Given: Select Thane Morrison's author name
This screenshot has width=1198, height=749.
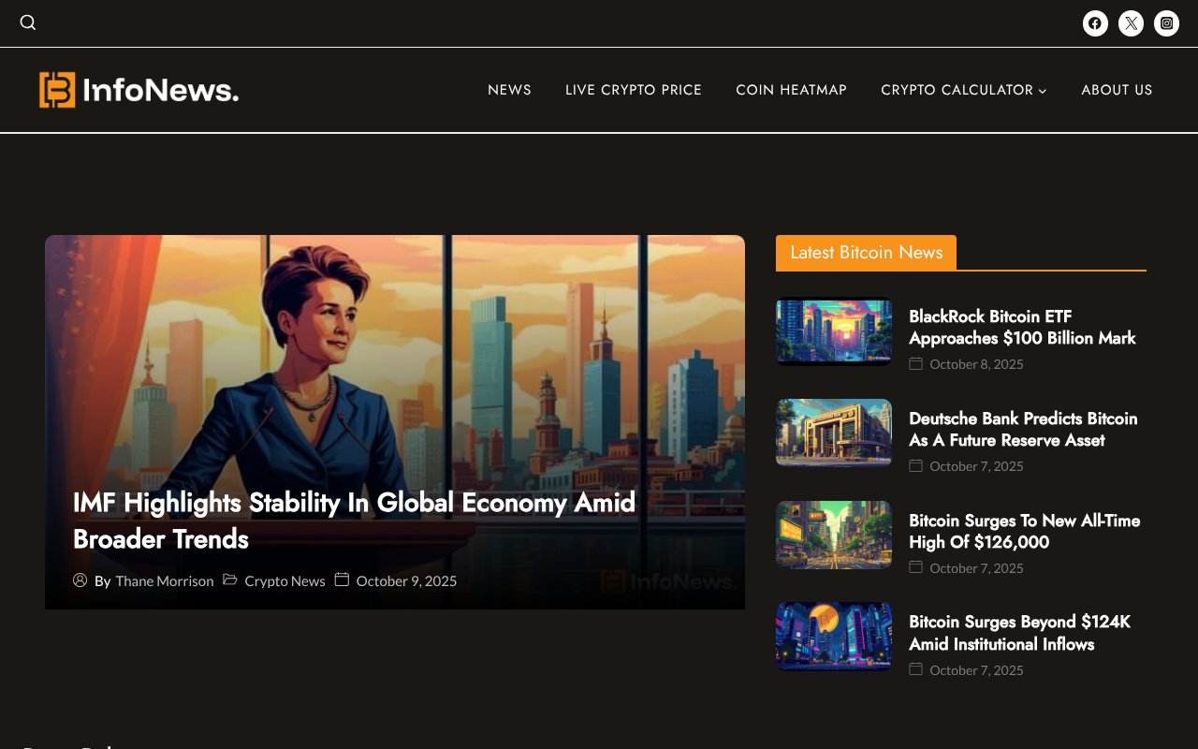Looking at the screenshot, I should click(x=165, y=580).
